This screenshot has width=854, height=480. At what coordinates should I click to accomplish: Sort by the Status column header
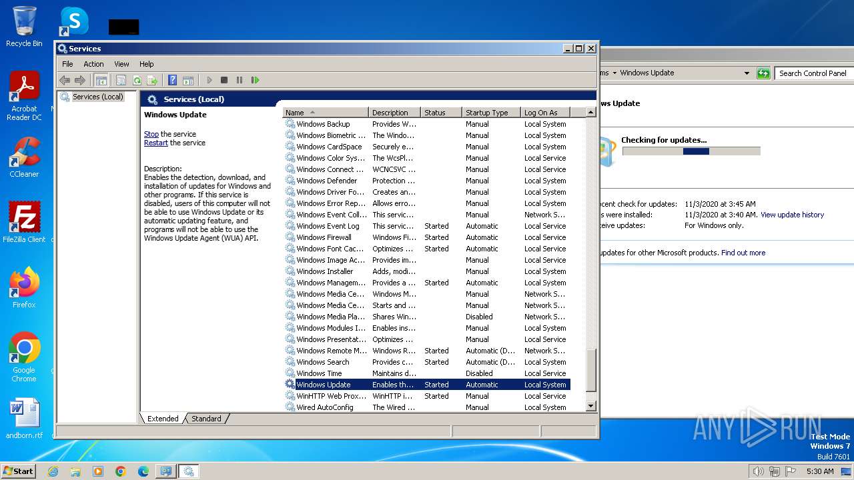(x=441, y=113)
